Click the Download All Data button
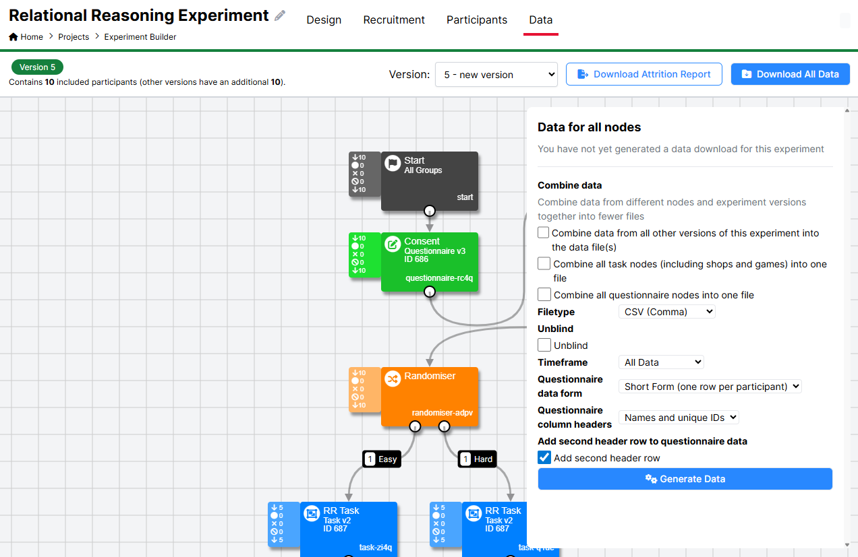 coord(791,74)
